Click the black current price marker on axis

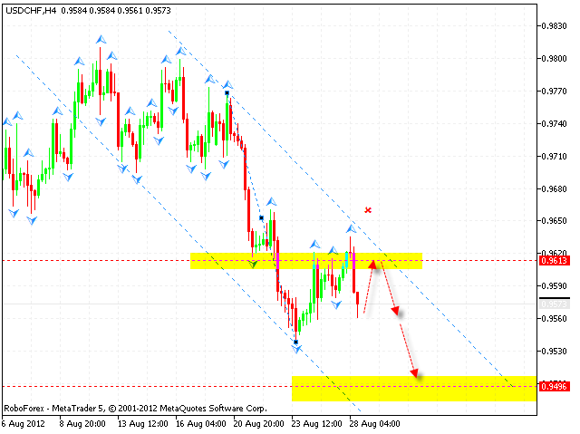click(555, 298)
